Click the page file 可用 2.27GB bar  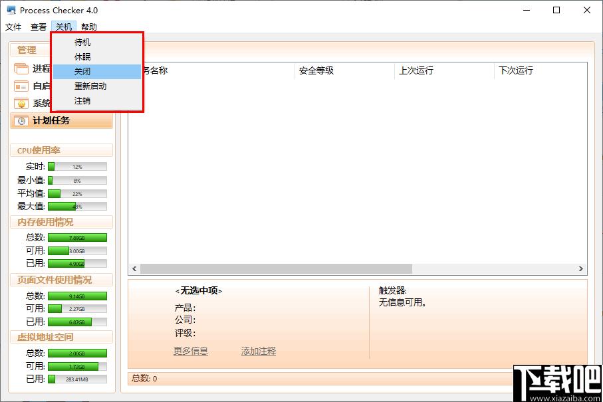pos(77,308)
